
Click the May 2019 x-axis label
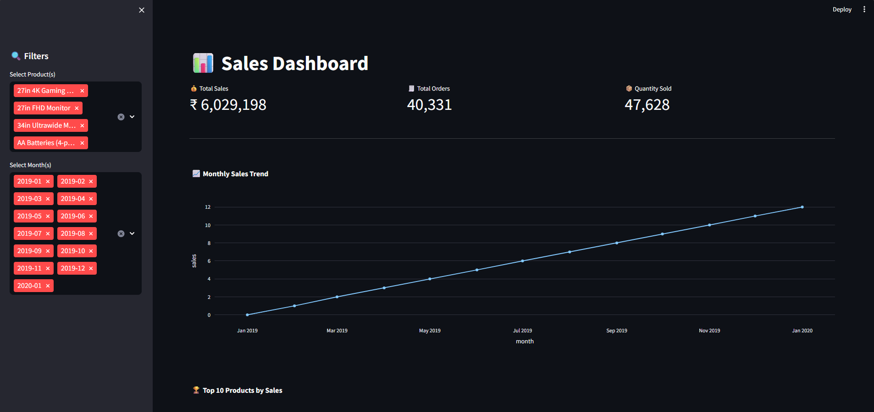(x=430, y=331)
